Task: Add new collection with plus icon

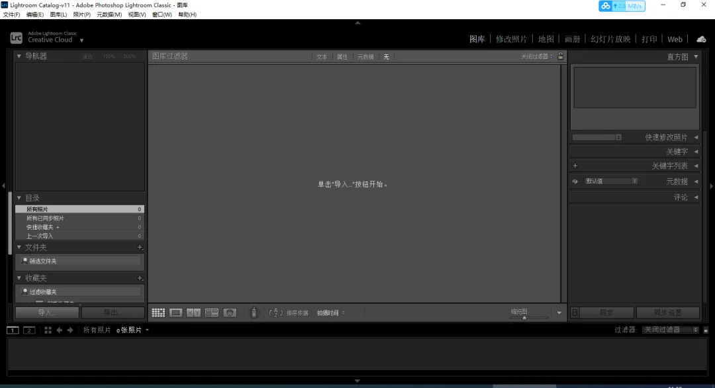Action: click(140, 278)
